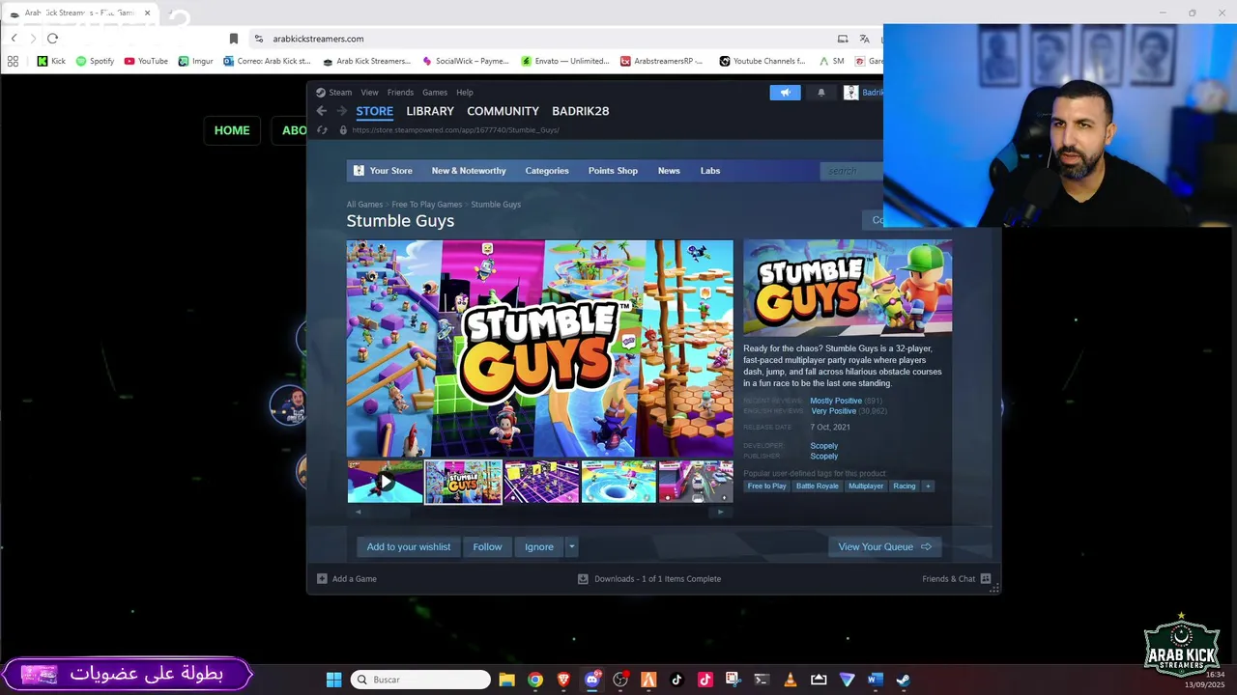Click the Windows Buscar search box
The height and width of the screenshot is (695, 1237).
point(420,680)
